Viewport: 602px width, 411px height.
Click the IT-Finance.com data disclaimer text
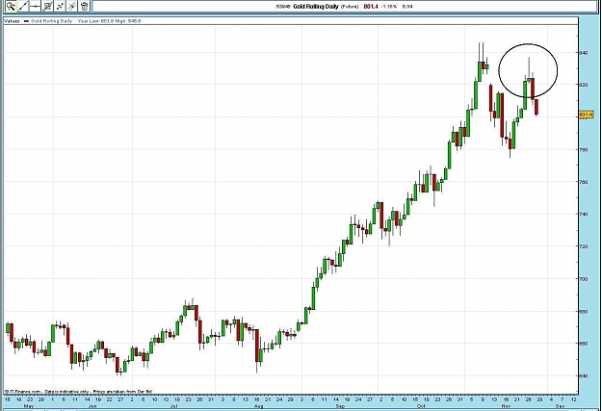coord(78,392)
